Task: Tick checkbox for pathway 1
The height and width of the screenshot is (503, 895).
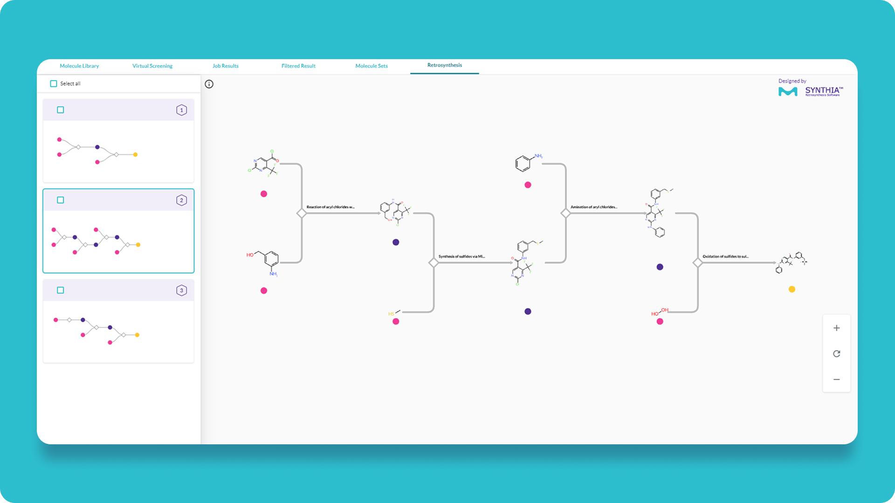Action: click(61, 110)
